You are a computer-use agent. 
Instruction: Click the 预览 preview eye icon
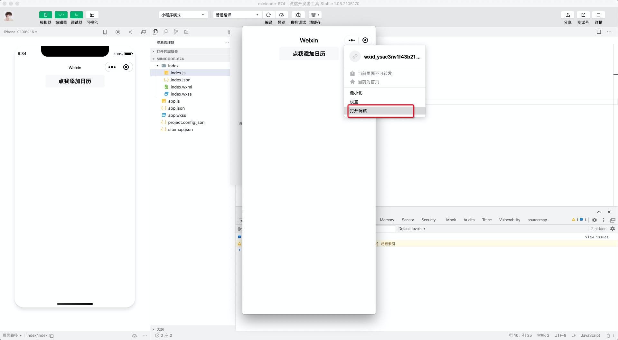coord(281,15)
